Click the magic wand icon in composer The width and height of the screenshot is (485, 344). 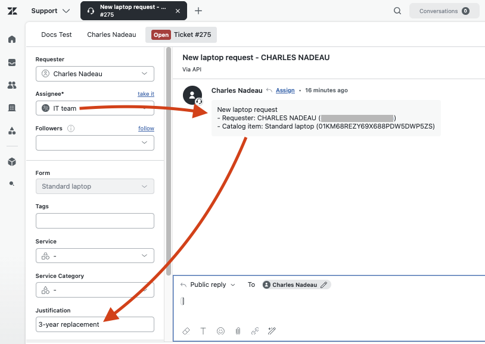pos(272,331)
